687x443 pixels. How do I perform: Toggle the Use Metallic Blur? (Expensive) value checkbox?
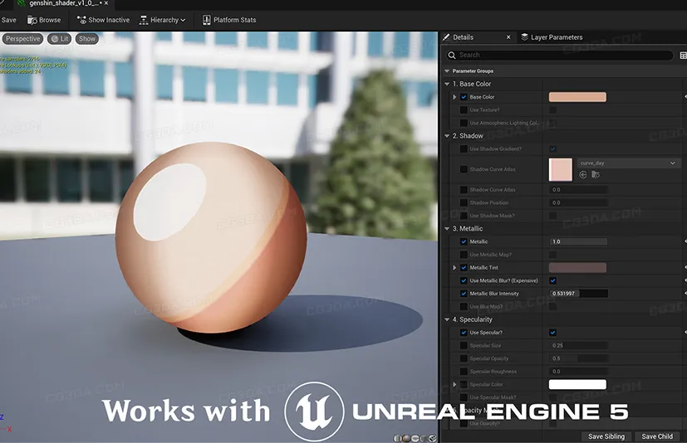(553, 280)
